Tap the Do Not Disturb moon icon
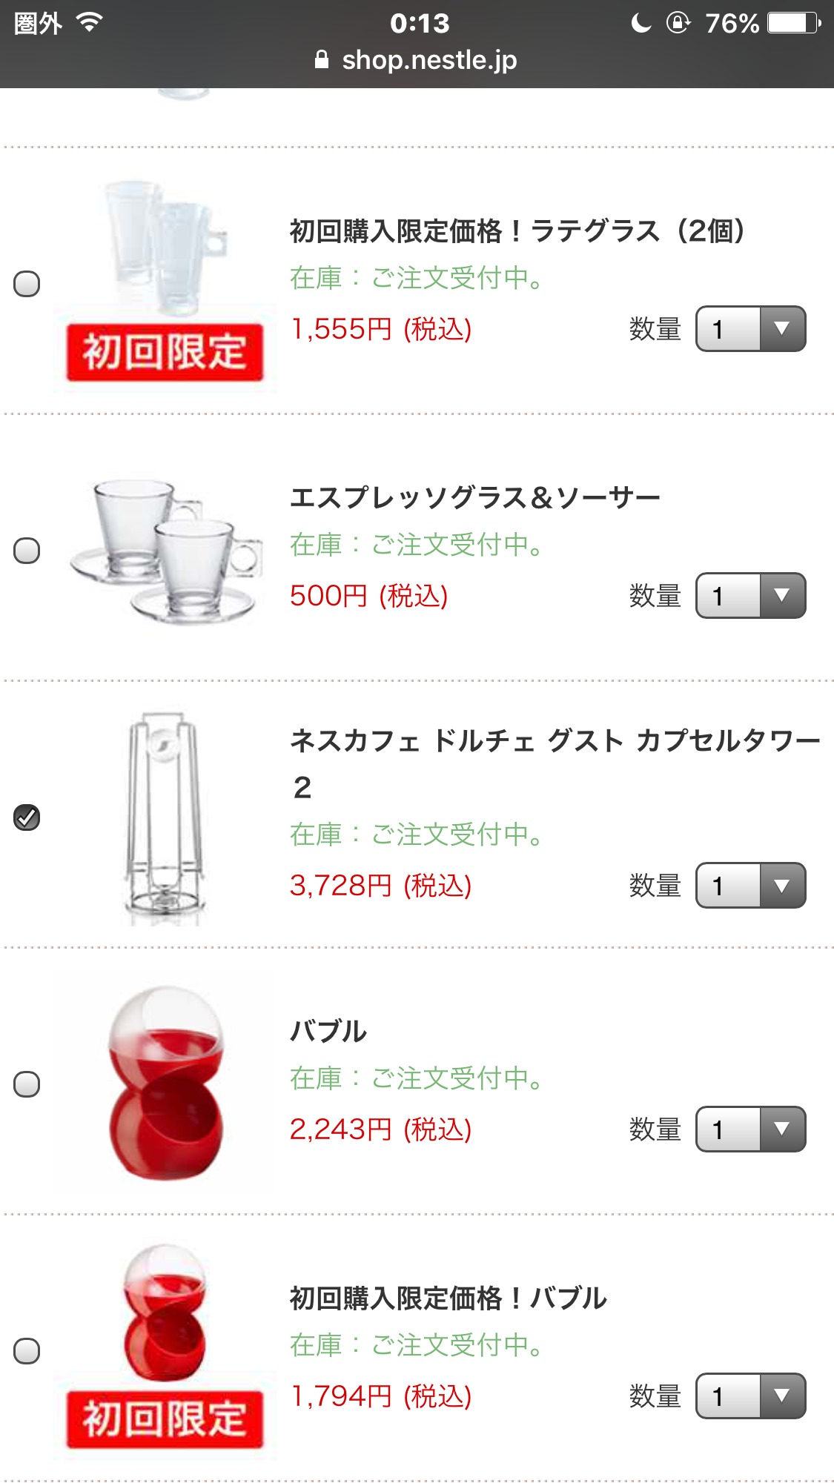 tap(641, 23)
